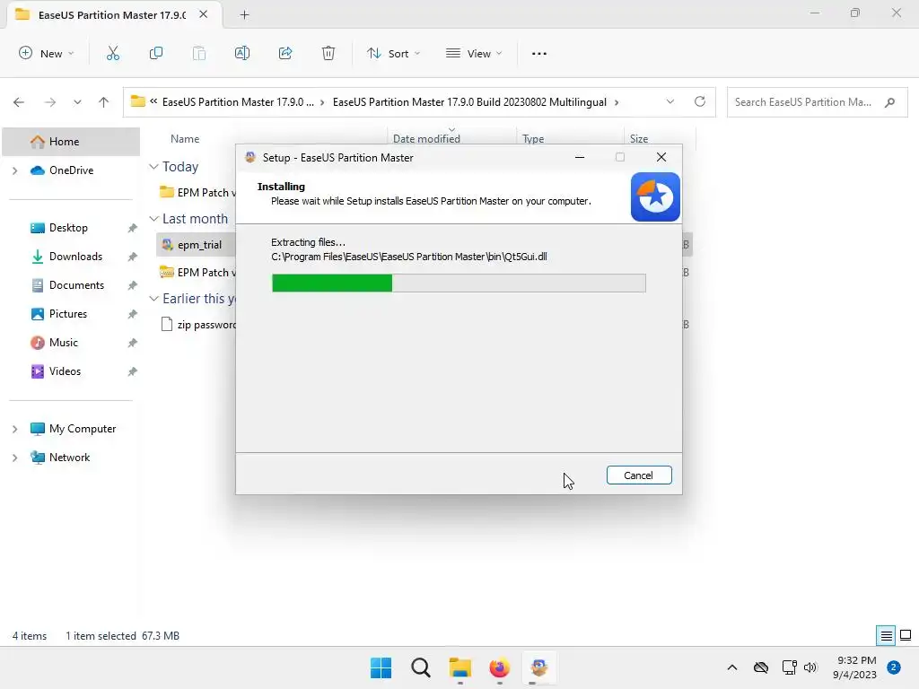919x689 pixels.
Task: Open the volume speaker tray icon
Action: pyautogui.click(x=810, y=667)
